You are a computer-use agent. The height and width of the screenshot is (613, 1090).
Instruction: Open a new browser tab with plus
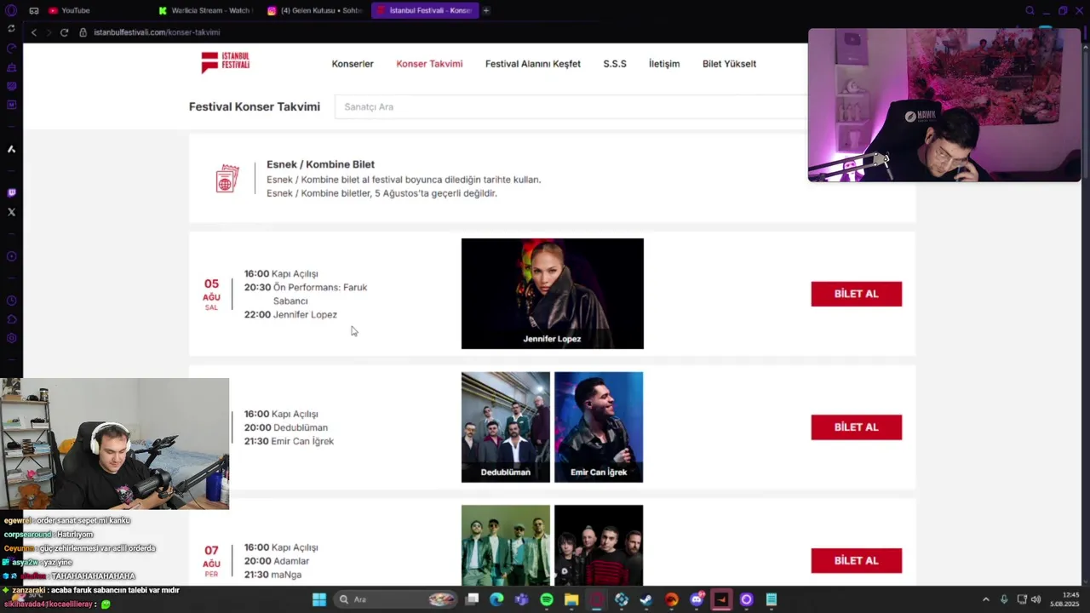[486, 10]
